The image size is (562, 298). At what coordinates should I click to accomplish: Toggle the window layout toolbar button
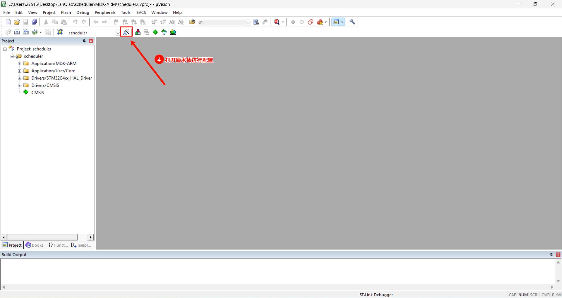point(337,22)
